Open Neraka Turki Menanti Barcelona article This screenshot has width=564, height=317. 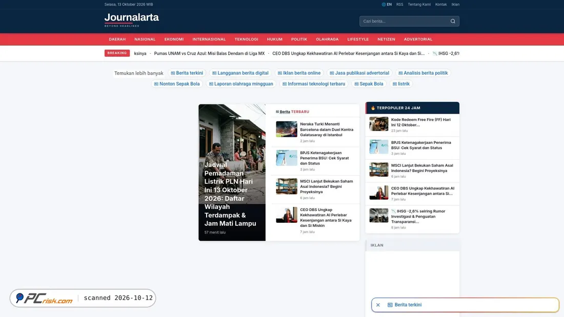[327, 130]
